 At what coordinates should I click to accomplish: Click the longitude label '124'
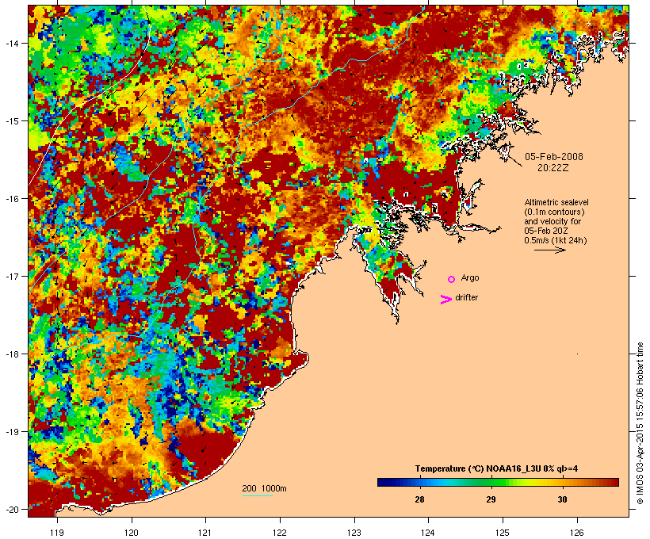pos(428,533)
